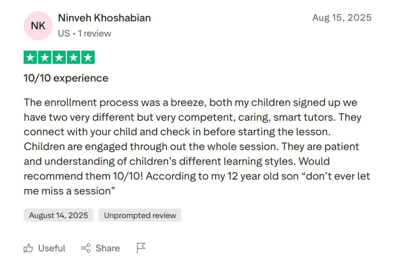Viewport: 396px width, 274px height.
Task: Toggle Useful on this review
Action: tap(44, 248)
